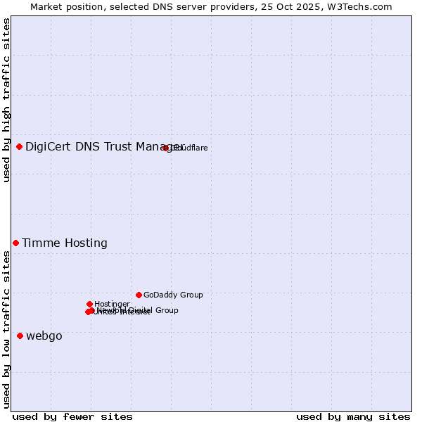Image resolution: width=422 pixels, height=422 pixels.
Task: Click the Cloudflare red data point
Action: tap(165, 148)
